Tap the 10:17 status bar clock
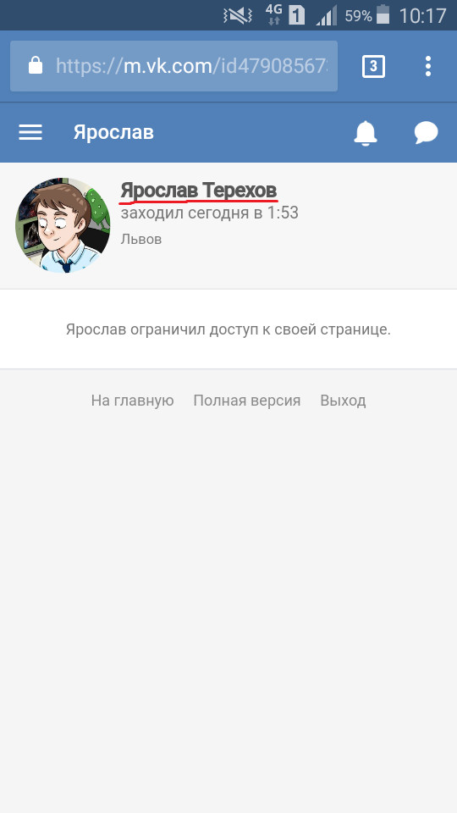The width and height of the screenshot is (457, 813). pos(422,15)
